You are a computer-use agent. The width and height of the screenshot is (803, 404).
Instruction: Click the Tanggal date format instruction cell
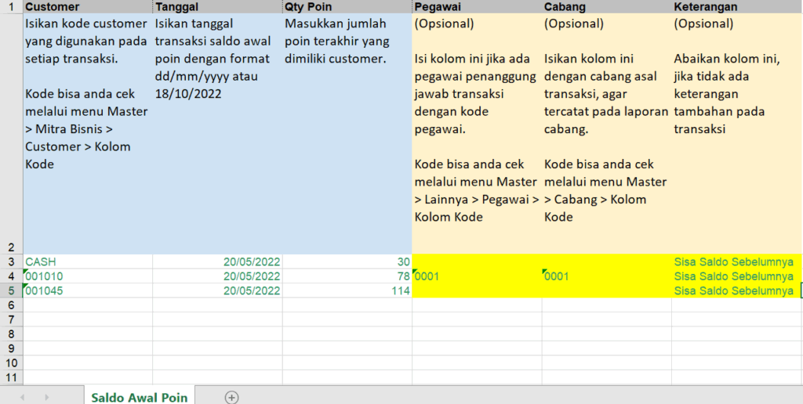[217, 134]
